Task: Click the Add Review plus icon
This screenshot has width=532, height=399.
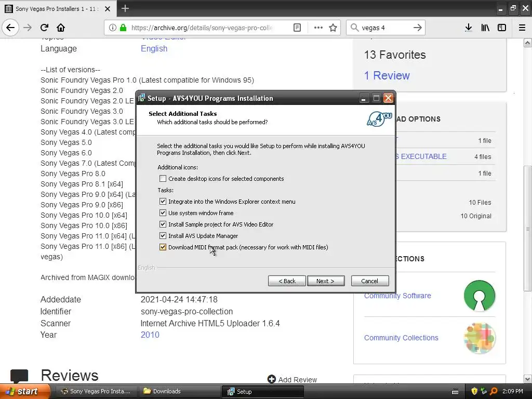Action: click(271, 379)
